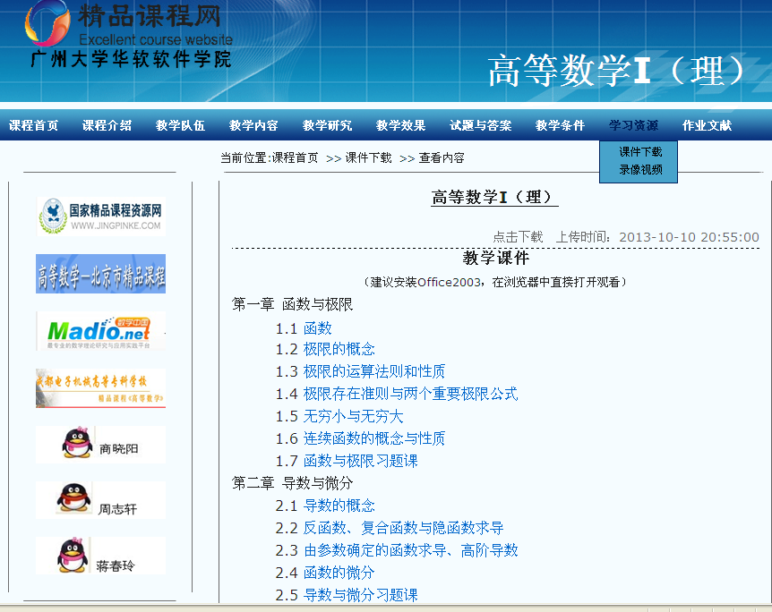Switch to the 试题与答案 tab
The image size is (772, 612).
[480, 126]
